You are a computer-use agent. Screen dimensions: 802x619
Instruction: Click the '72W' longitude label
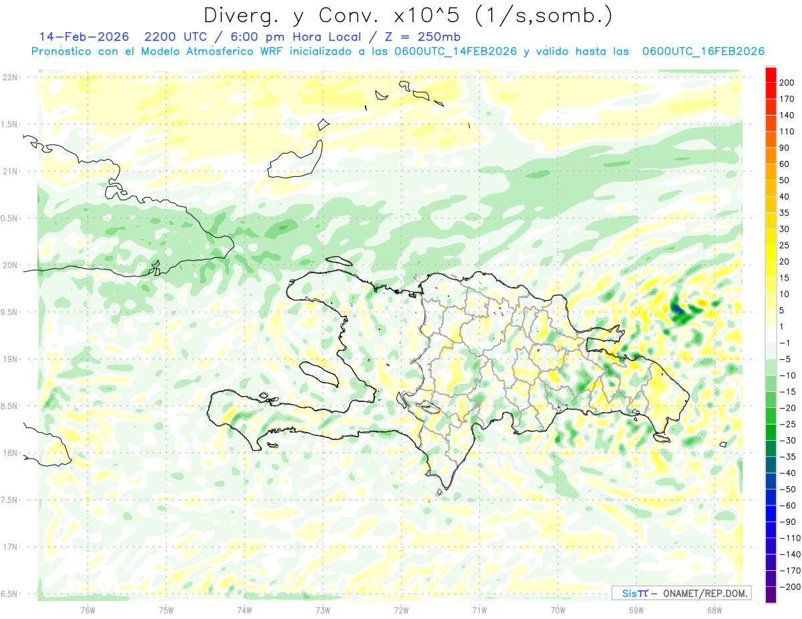401,610
